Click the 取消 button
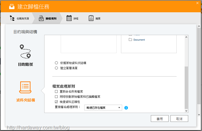202x131 pixels. pyautogui.click(x=179, y=119)
